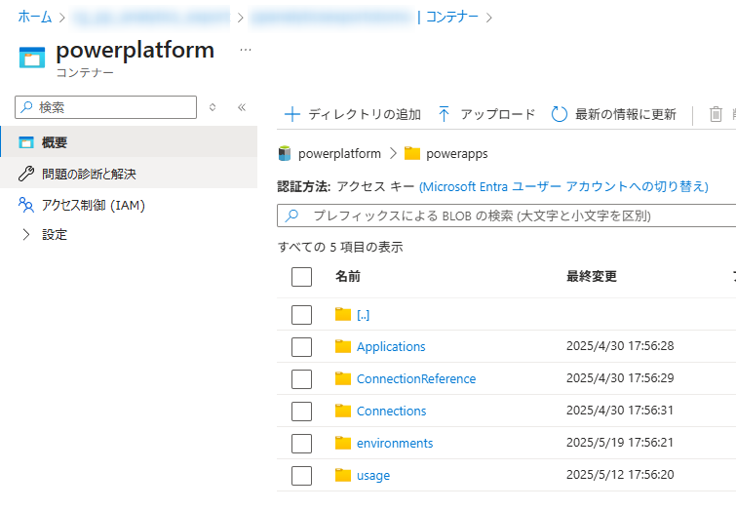Image resolution: width=736 pixels, height=510 pixels.
Task: Click アップロード button
Action: pos(486,114)
